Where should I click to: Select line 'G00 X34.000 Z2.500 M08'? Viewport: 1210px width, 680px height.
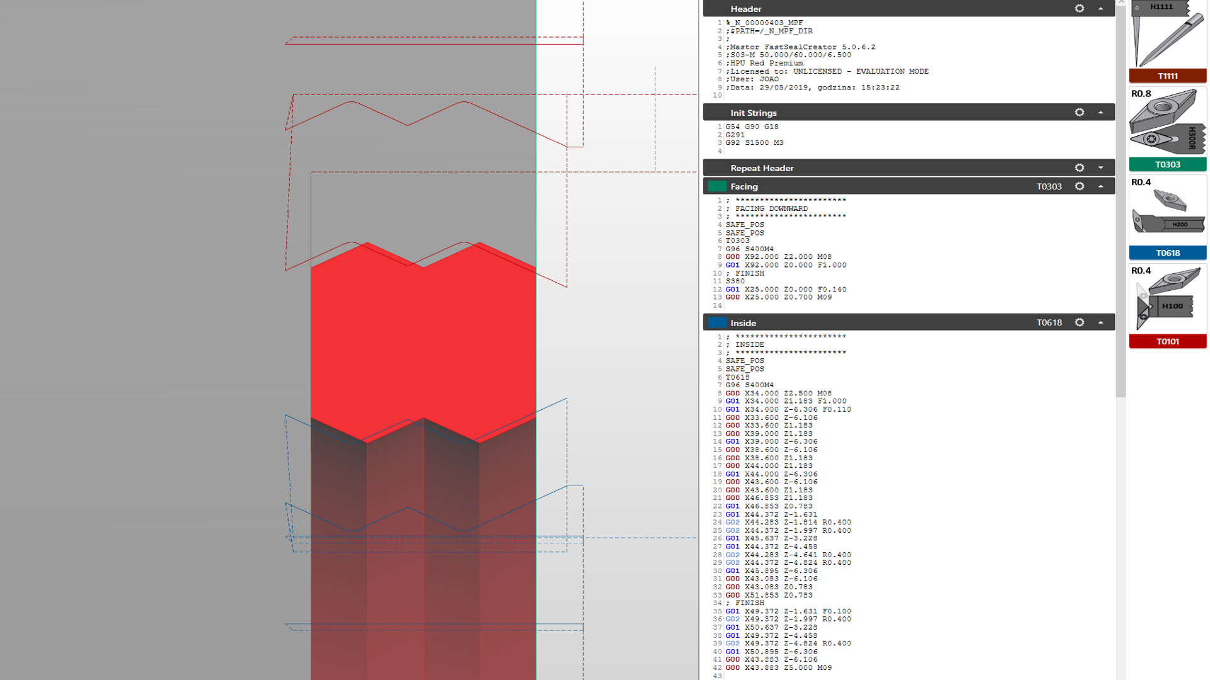[778, 394]
